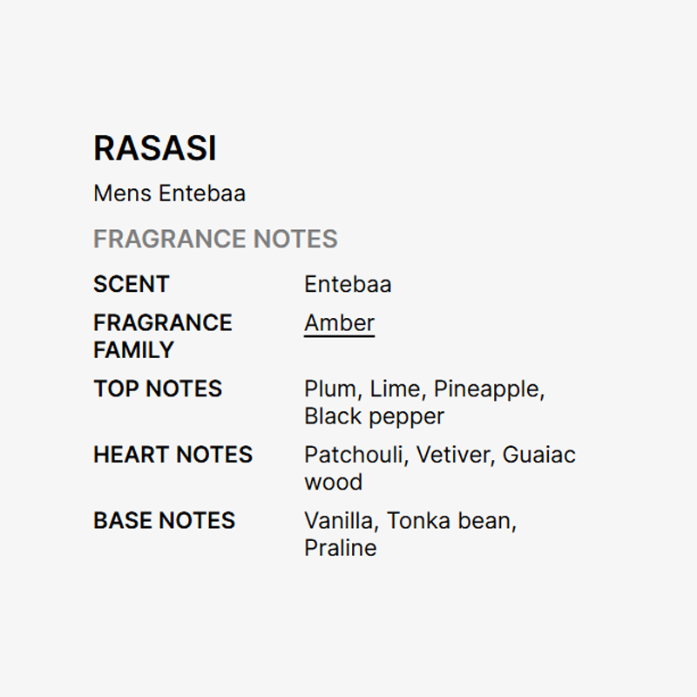Select the Praline base note text
The width and height of the screenshot is (697, 697).
coord(340,548)
